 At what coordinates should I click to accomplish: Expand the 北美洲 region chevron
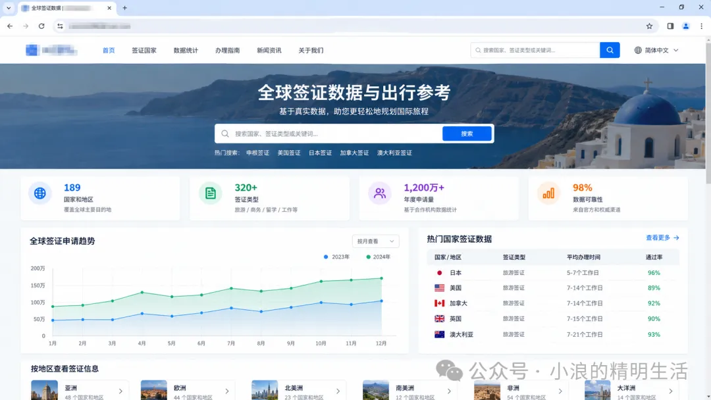338,391
